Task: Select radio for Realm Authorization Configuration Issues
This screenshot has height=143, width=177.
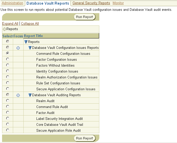Action: click(x=7, y=77)
